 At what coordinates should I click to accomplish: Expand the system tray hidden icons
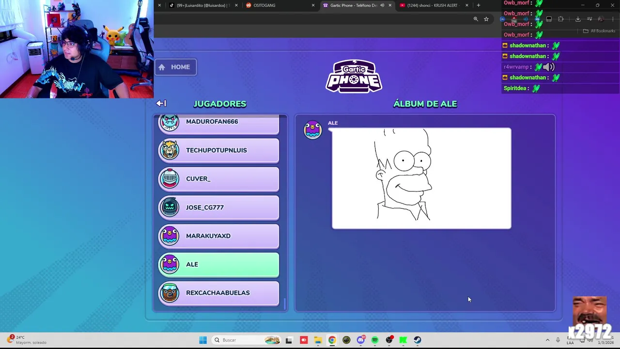(x=547, y=340)
